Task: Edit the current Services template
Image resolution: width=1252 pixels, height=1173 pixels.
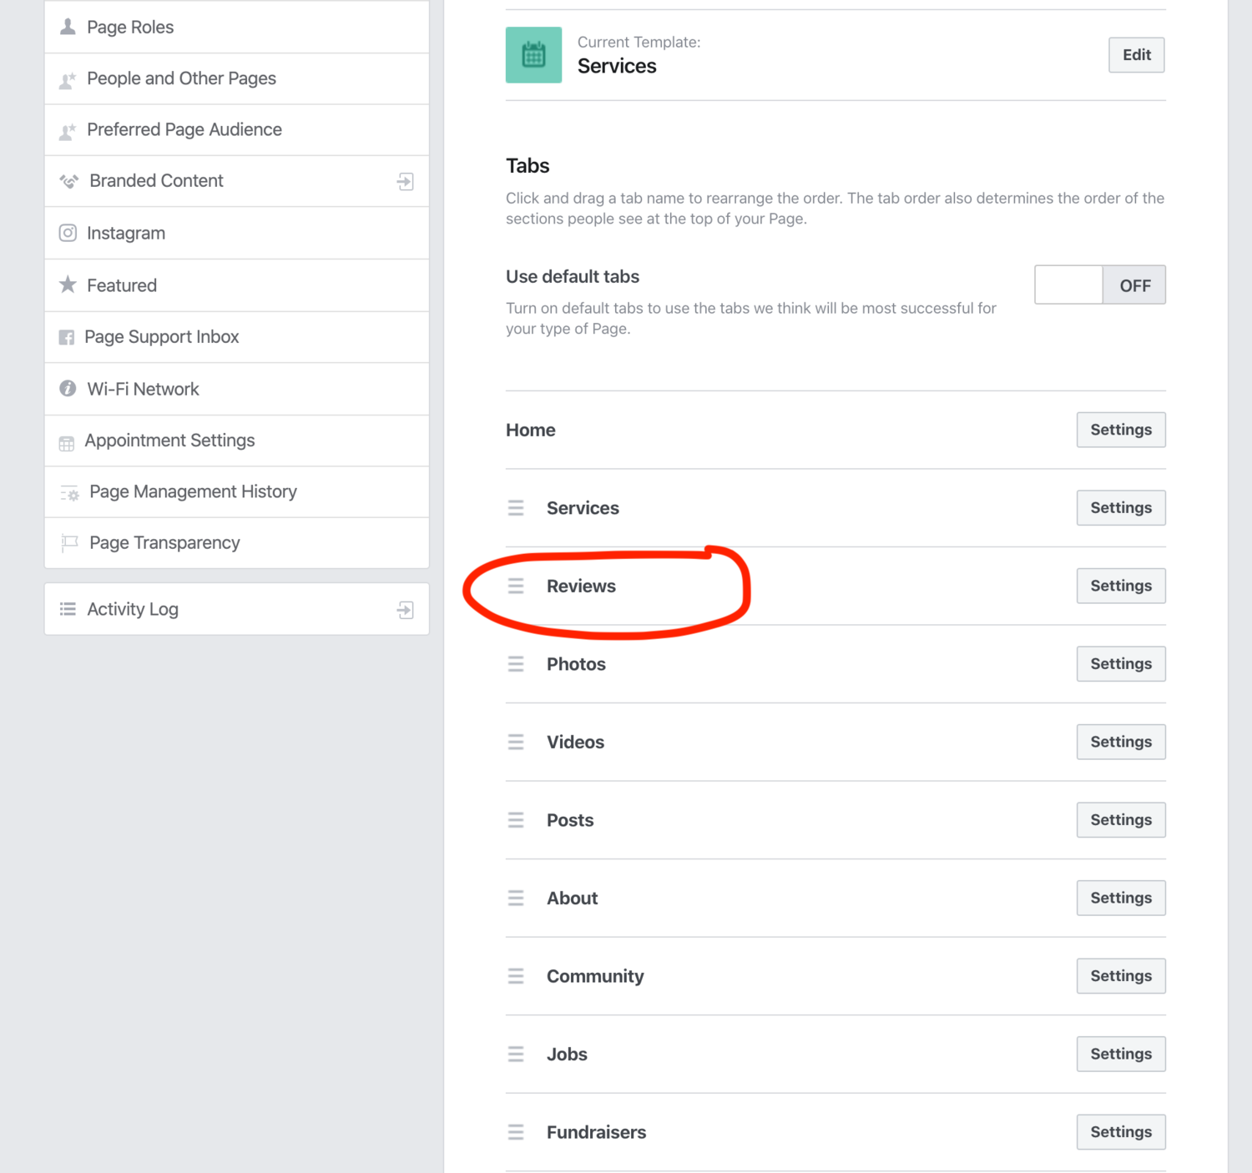Action: 1136,55
